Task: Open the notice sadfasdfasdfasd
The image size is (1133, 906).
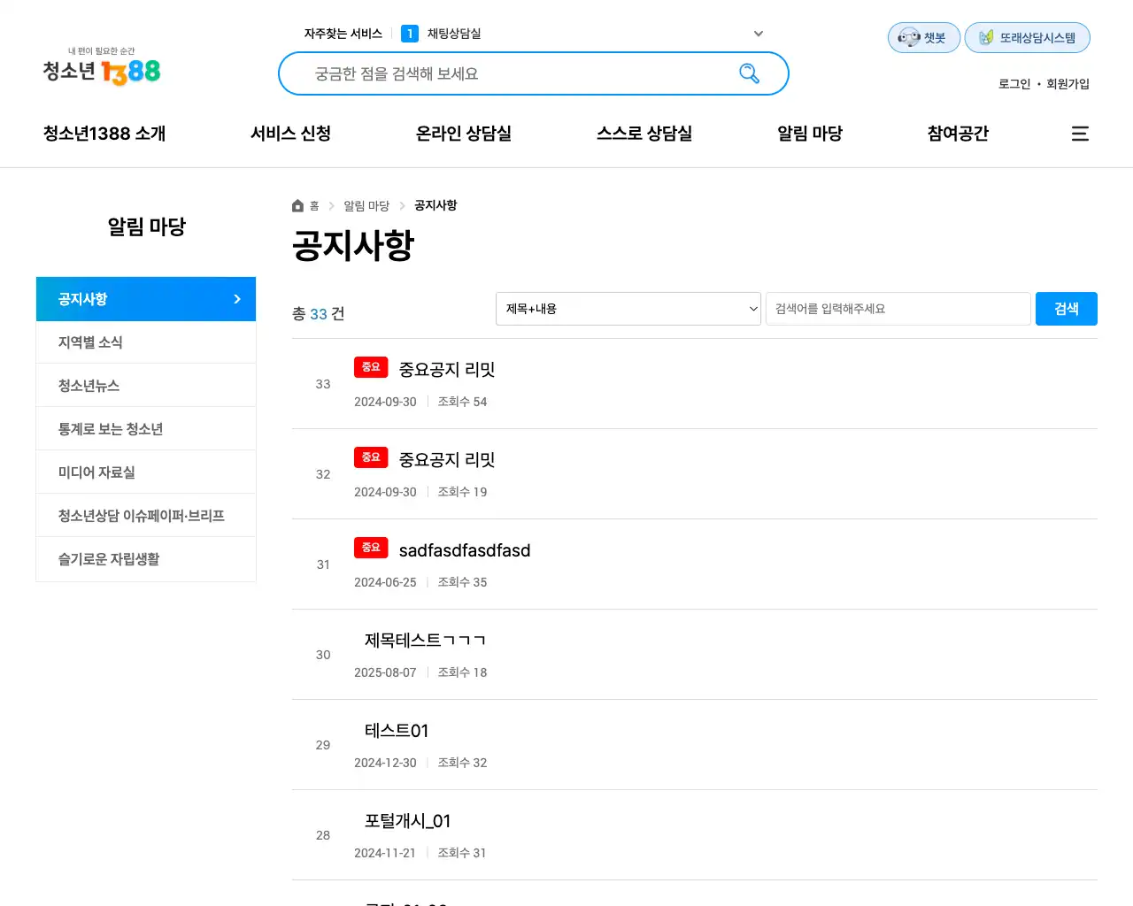Action: [x=465, y=550]
